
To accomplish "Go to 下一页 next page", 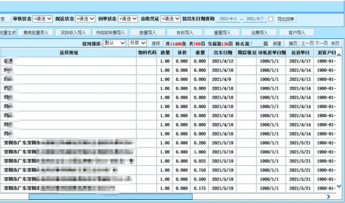I will point(321,44).
